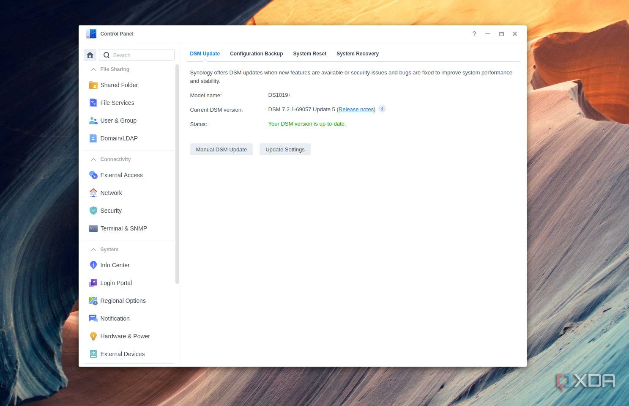The width and height of the screenshot is (629, 406).
Task: Click the Domain/LDAP icon
Action: [x=93, y=138]
